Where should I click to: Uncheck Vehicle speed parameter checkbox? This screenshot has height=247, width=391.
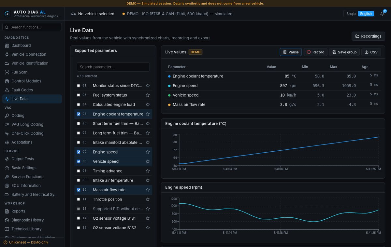(79, 161)
